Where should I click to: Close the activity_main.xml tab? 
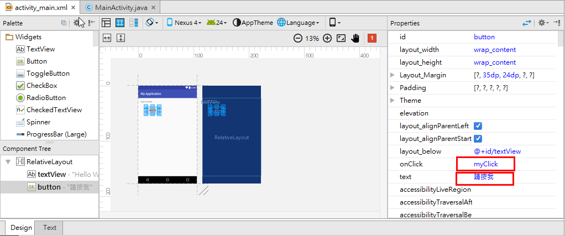click(x=73, y=8)
